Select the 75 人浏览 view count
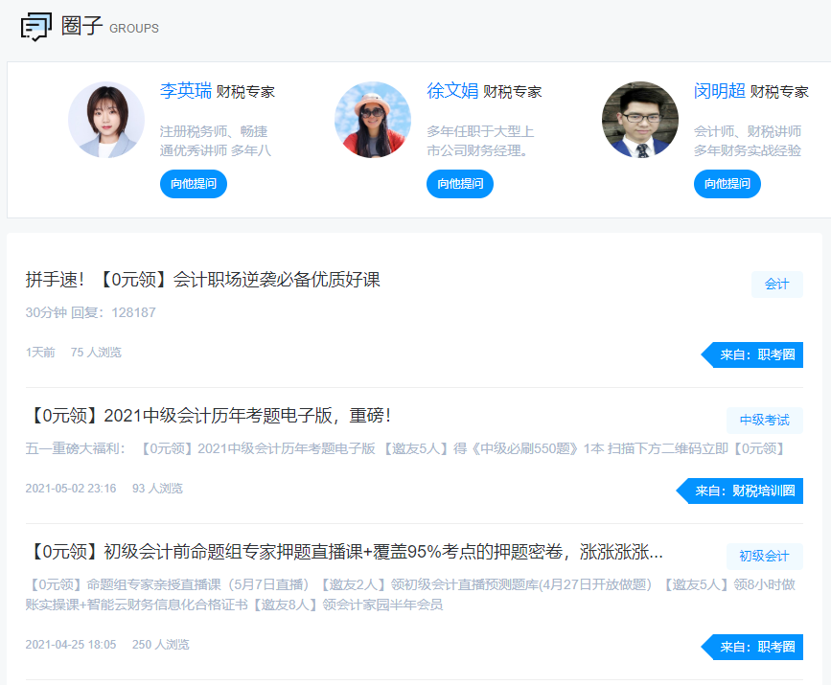831x685 pixels. [x=96, y=353]
